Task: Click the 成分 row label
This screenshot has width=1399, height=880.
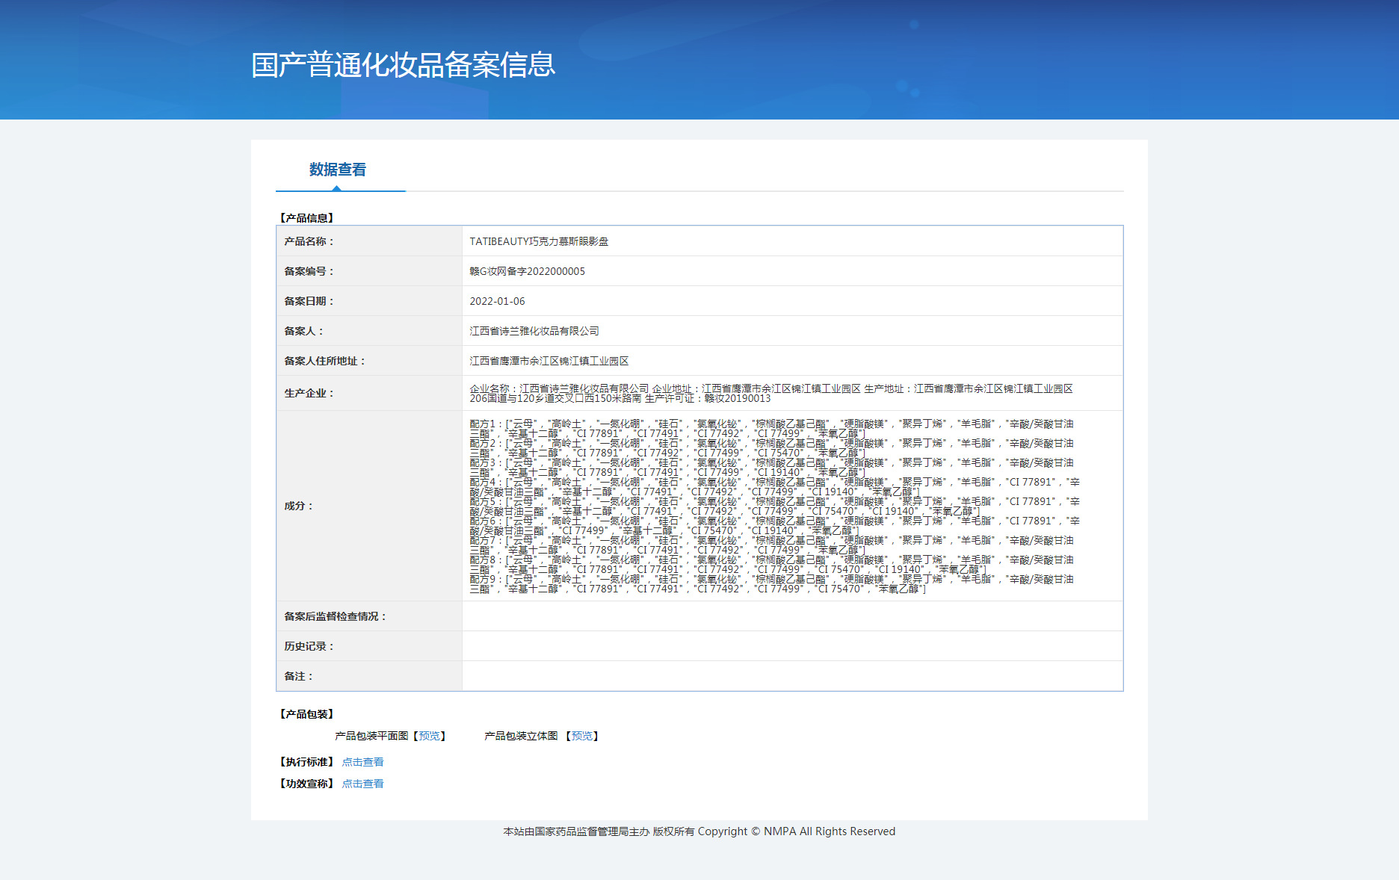Action: [299, 506]
